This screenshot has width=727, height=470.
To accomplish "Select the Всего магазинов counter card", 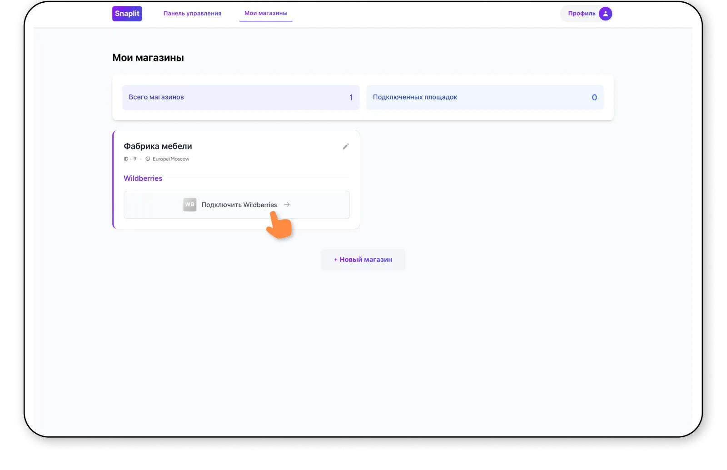I will point(241,97).
